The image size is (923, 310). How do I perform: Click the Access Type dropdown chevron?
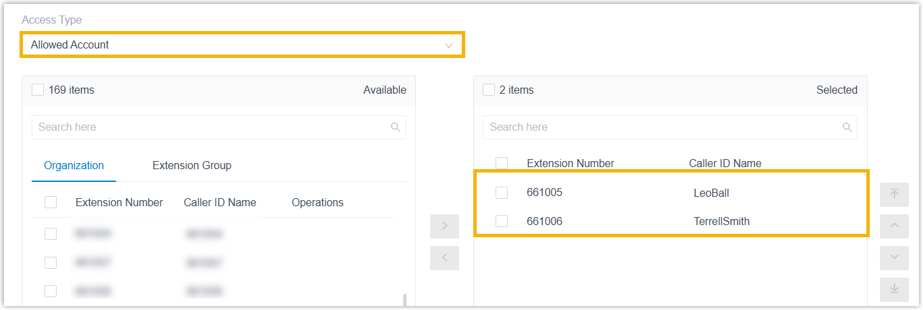pyautogui.click(x=448, y=45)
